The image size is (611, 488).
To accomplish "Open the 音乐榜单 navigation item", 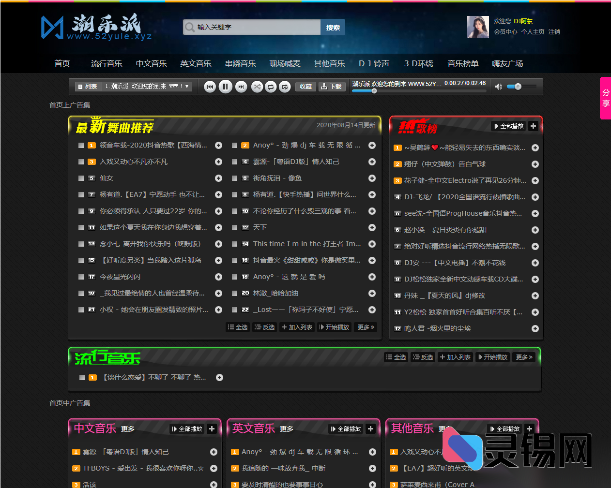I will click(x=462, y=63).
